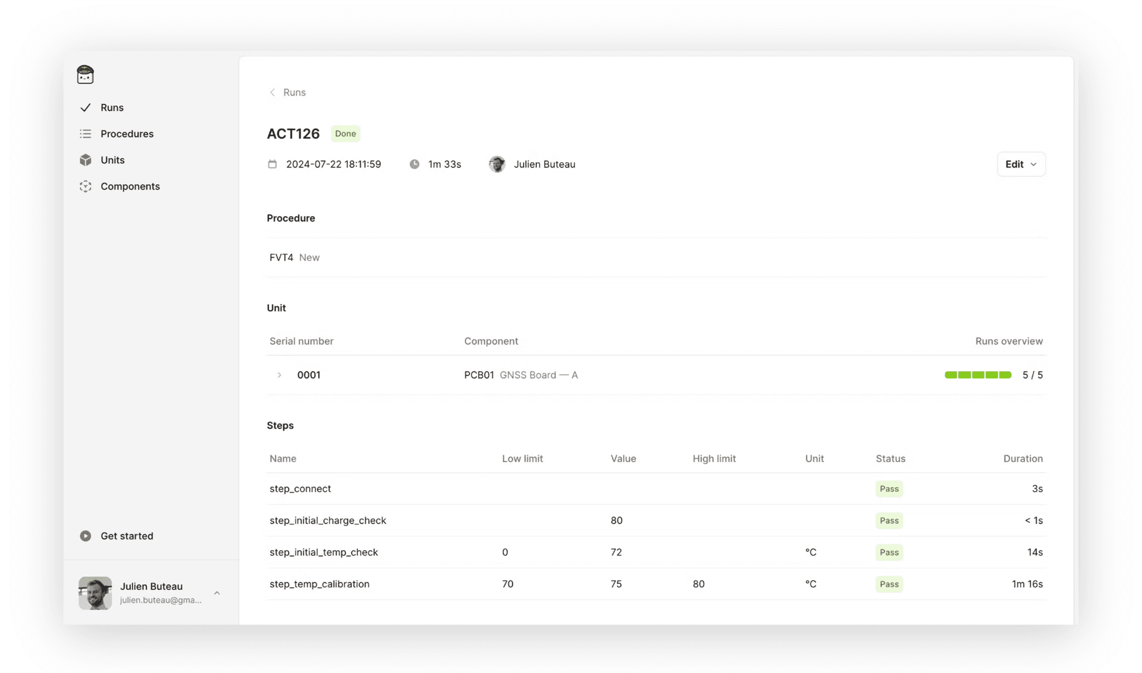The height and width of the screenshot is (673, 1142).
Task: Navigate back using the Runs breadcrumb link
Action: (295, 92)
